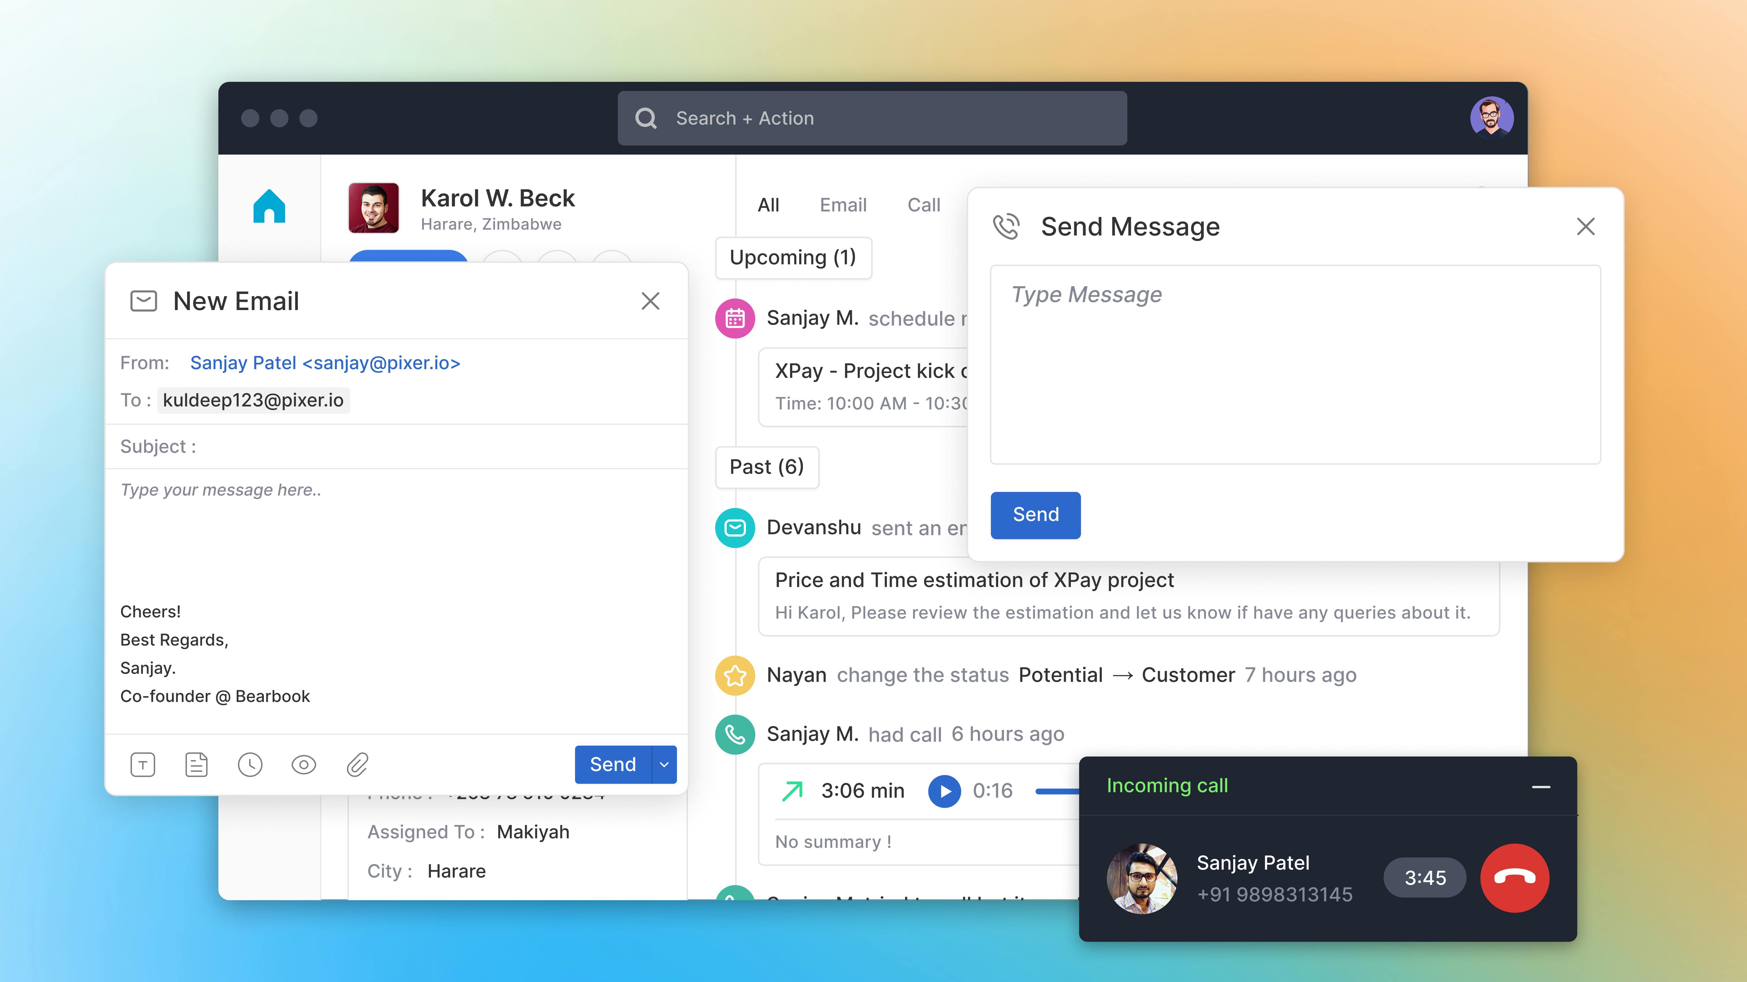Click the 7 hours ago timestamp
Image resolution: width=1747 pixels, height=982 pixels.
(x=1301, y=675)
